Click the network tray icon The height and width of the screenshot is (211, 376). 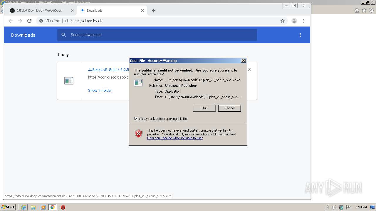[341, 207]
